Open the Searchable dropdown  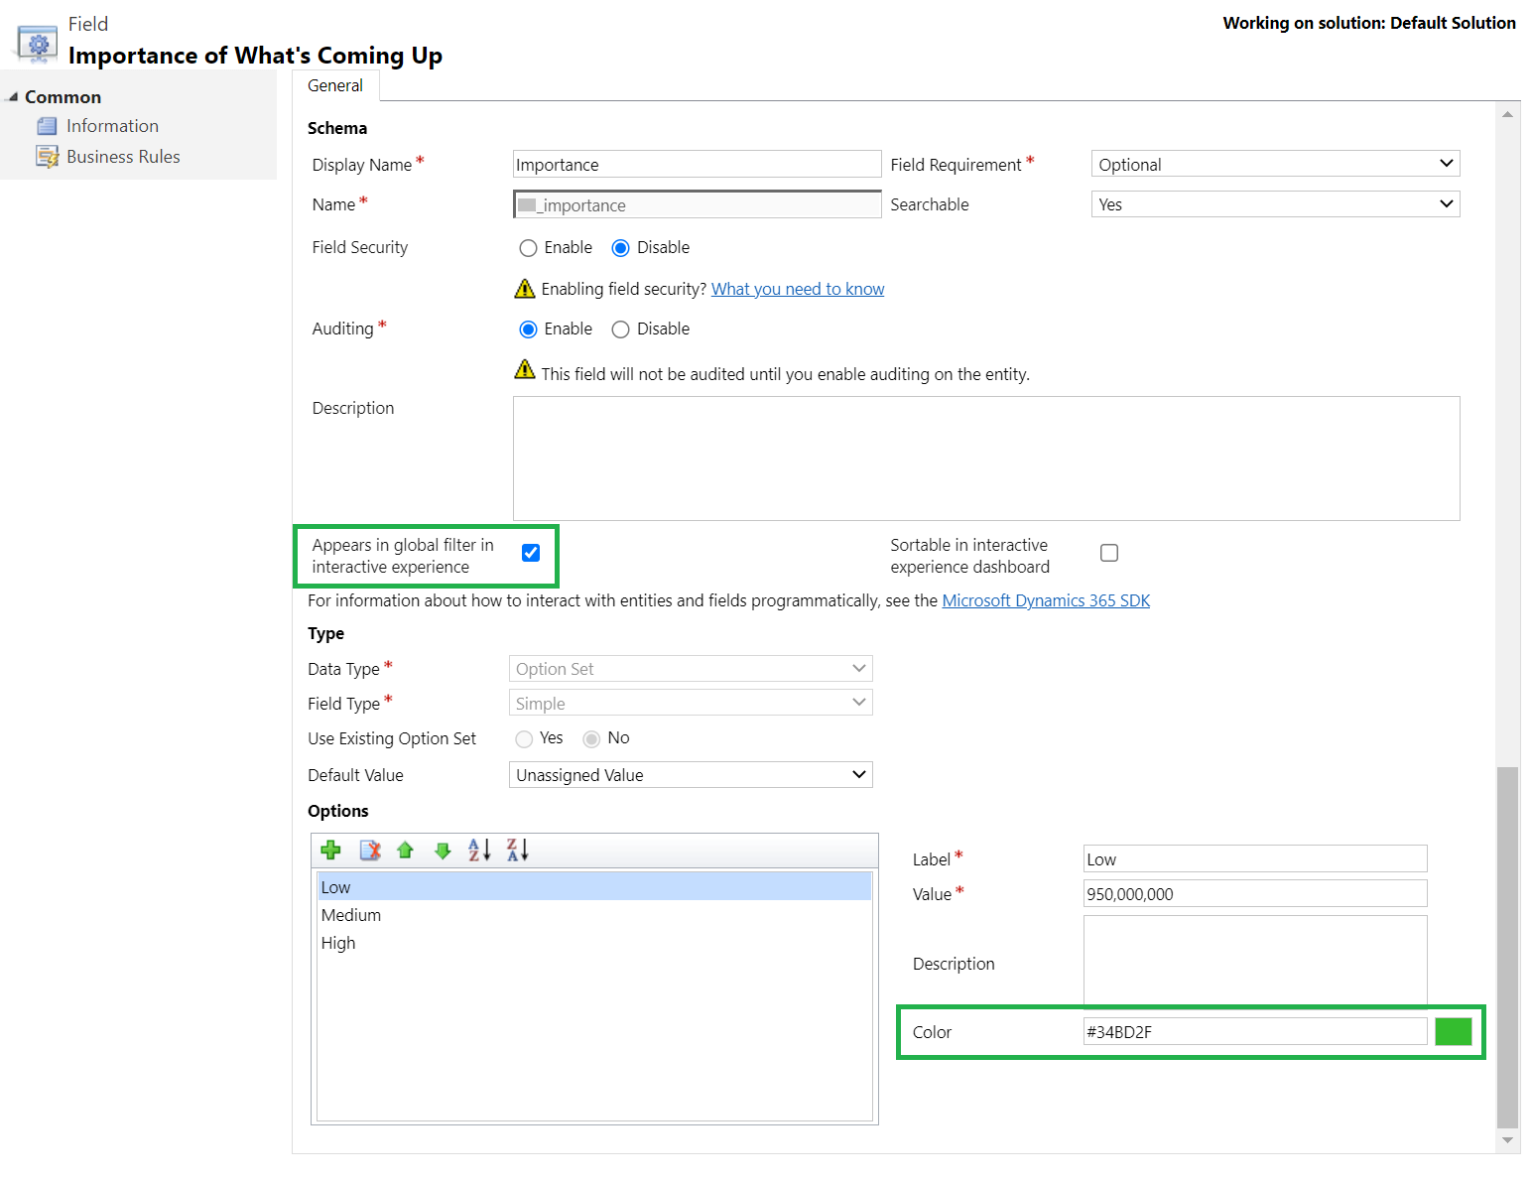click(x=1275, y=204)
